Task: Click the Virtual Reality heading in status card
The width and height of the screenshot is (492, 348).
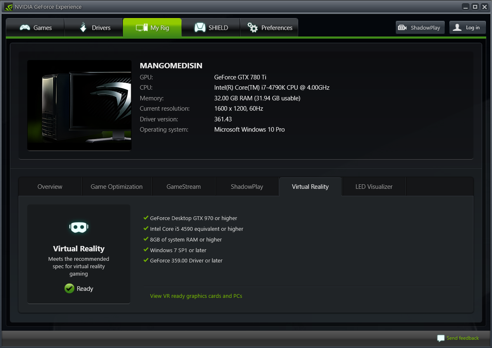Action: [x=79, y=248]
